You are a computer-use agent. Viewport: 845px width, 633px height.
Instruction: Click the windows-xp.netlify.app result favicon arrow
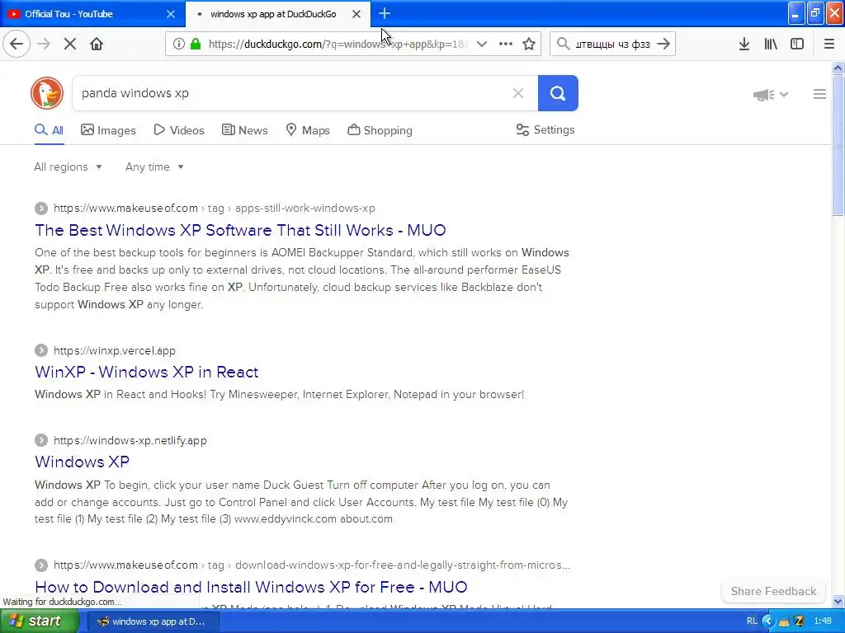[x=41, y=440]
